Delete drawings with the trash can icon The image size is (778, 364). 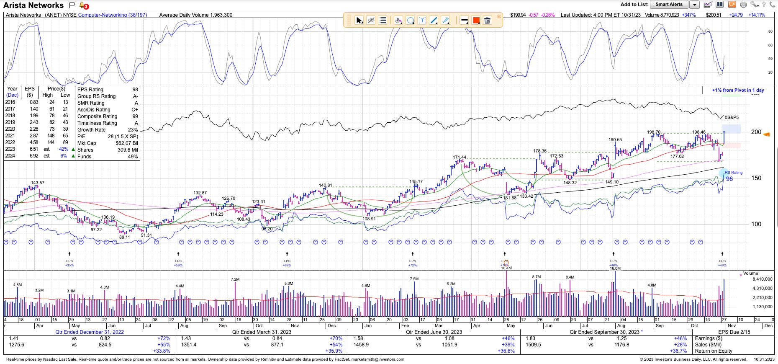tap(487, 20)
